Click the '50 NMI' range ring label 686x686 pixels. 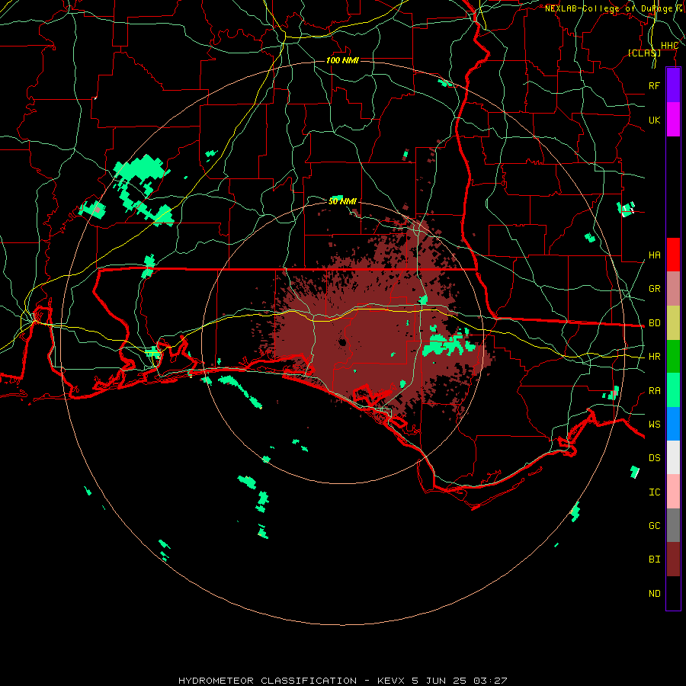tap(342, 201)
